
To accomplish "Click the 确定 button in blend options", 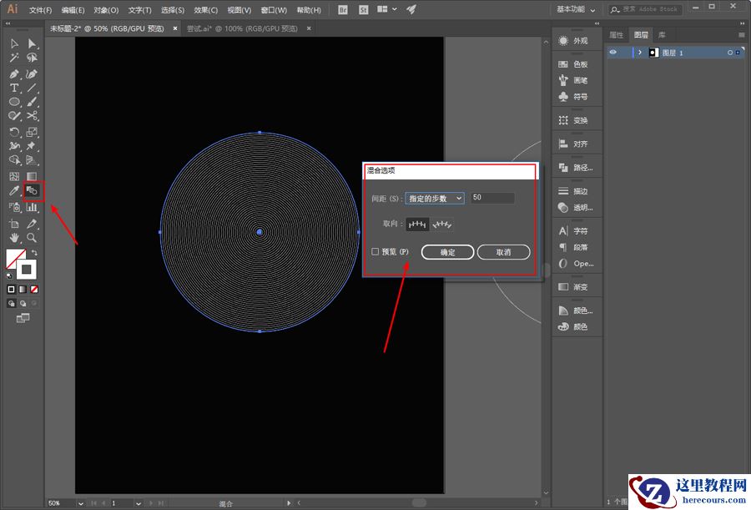I will pos(447,252).
